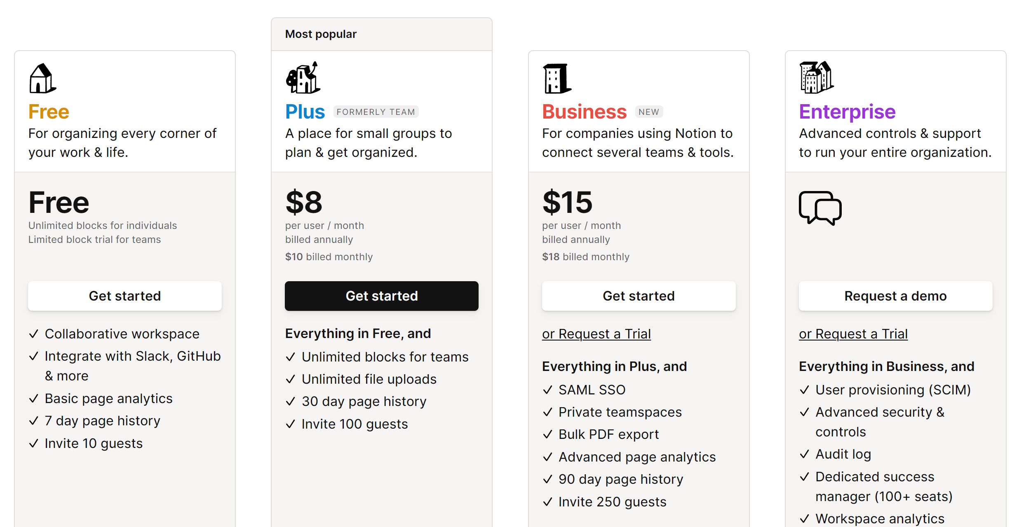
Task: Open Request a Trial link under Enterprise
Action: point(853,334)
